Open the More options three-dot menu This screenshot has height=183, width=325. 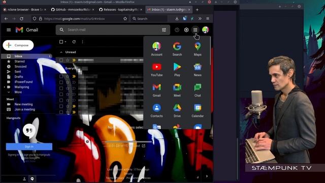[x=82, y=42]
